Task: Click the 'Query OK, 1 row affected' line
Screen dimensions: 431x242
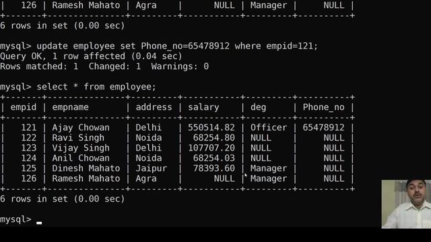Action: [91, 56]
